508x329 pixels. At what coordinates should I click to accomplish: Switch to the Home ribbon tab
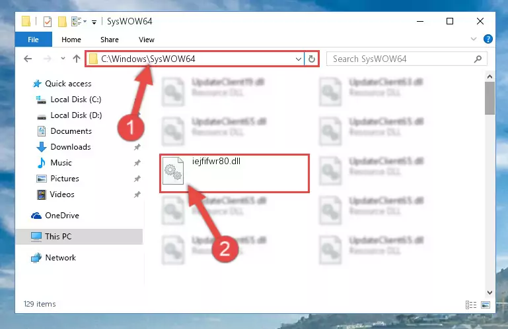tap(71, 40)
